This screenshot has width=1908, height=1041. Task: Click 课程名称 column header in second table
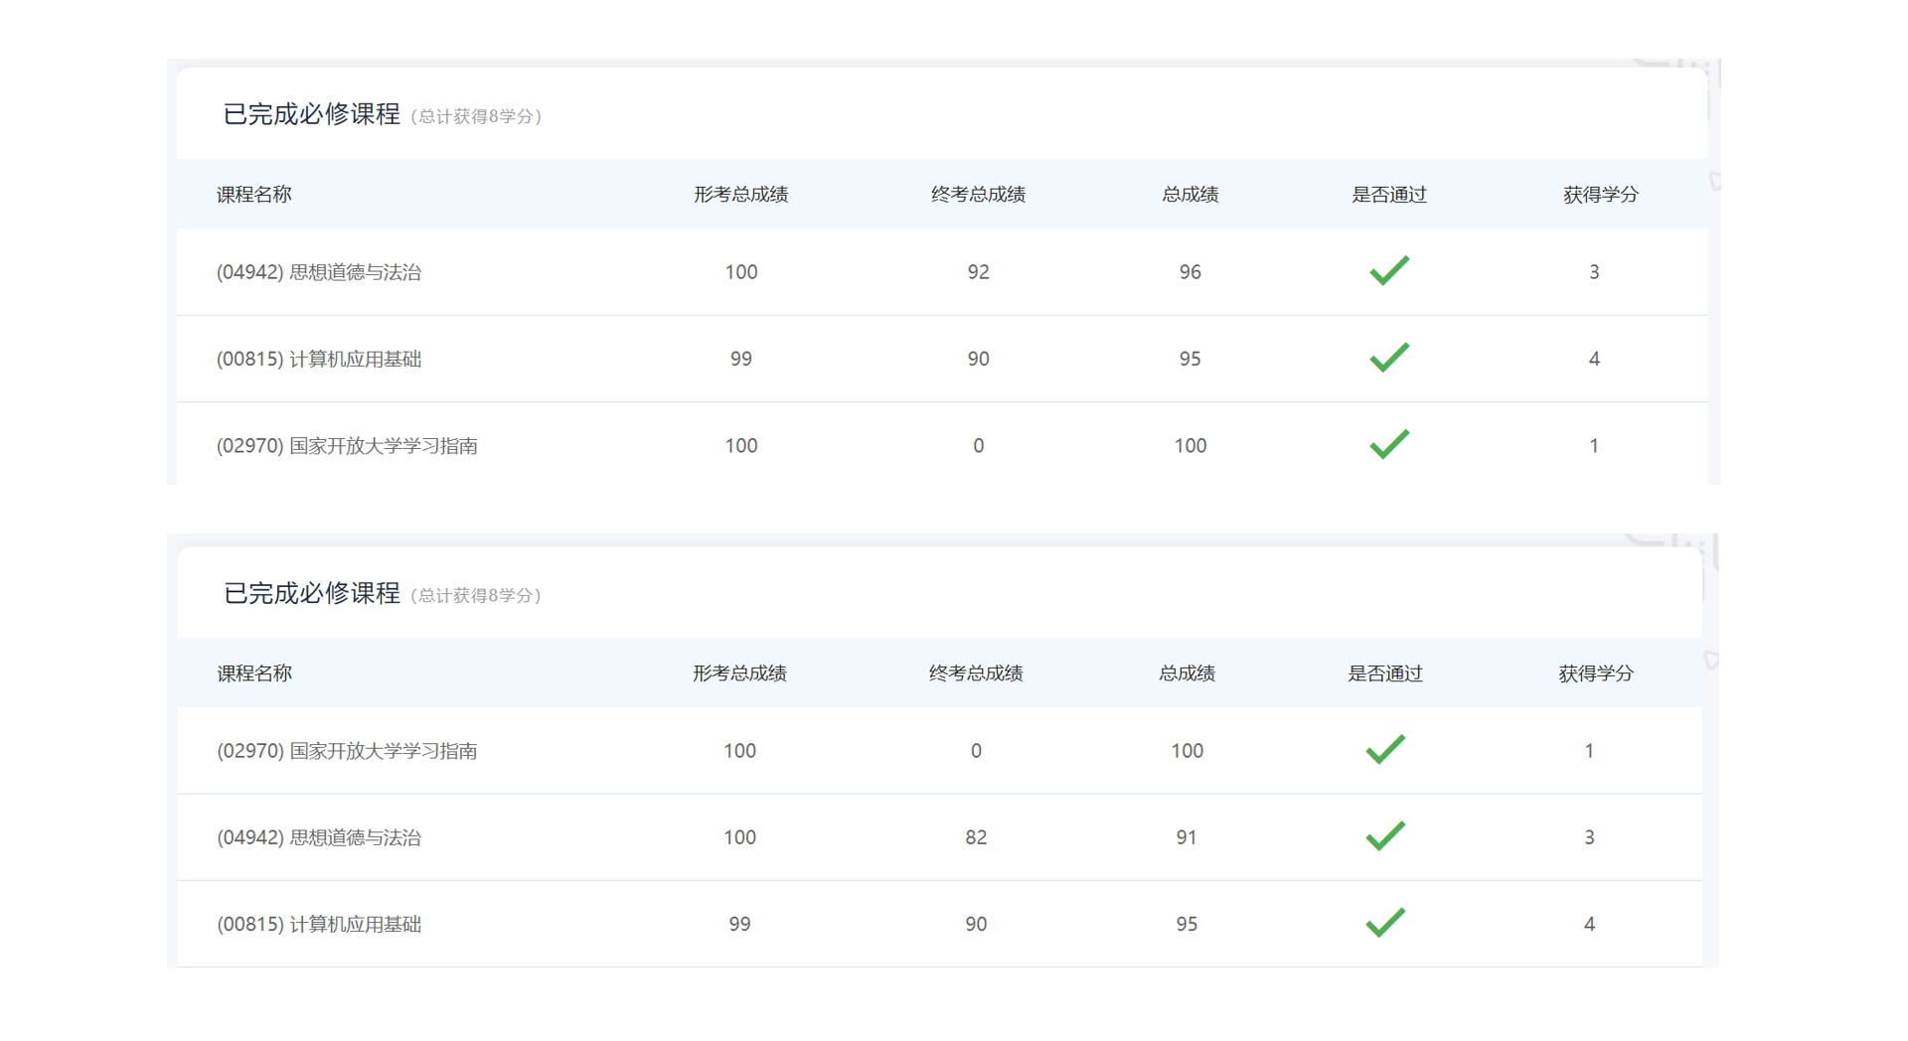tap(254, 673)
